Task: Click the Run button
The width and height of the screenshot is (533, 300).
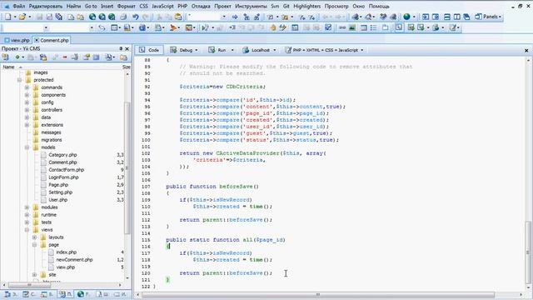Action: [217, 50]
